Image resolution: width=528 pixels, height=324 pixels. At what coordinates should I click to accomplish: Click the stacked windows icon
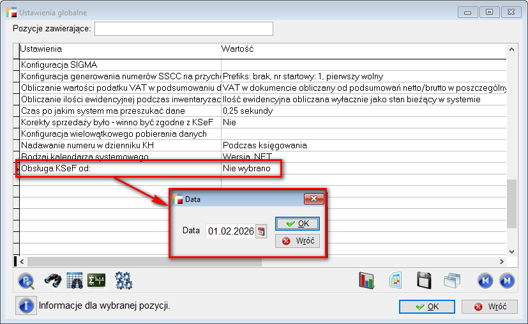click(452, 280)
